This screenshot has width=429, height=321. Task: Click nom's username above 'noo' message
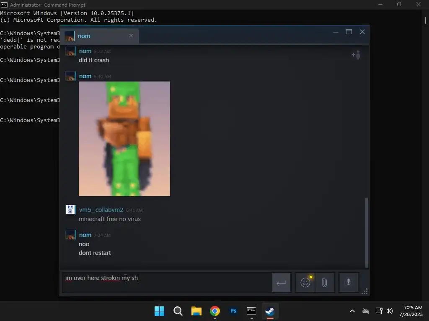tap(85, 235)
